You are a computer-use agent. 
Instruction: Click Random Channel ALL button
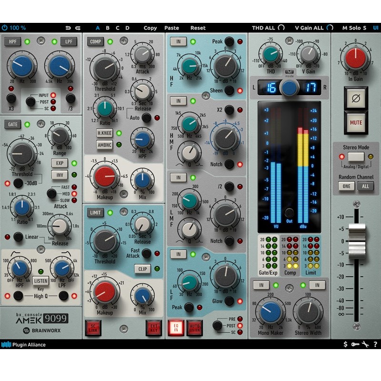pyautogui.click(x=365, y=186)
